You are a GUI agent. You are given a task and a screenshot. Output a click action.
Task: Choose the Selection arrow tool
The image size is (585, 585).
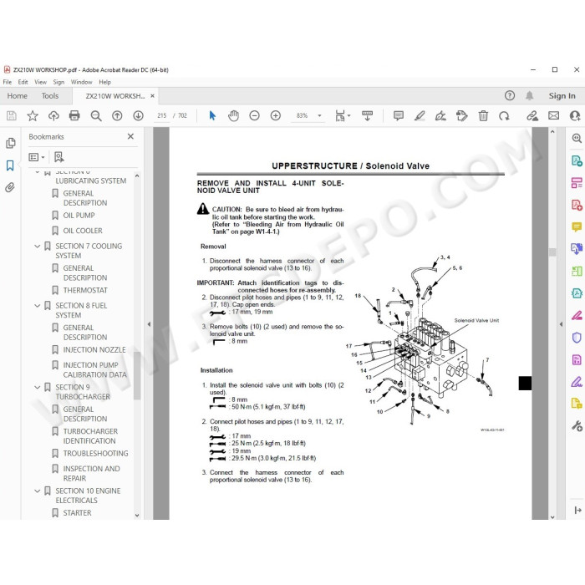(212, 115)
